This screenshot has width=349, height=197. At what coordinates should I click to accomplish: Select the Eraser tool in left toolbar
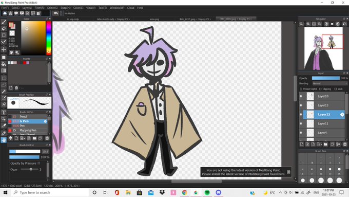tap(4, 29)
